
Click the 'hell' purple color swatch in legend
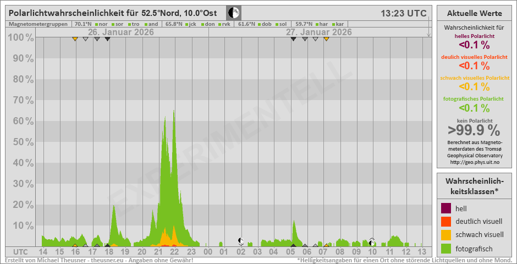pos(446,208)
